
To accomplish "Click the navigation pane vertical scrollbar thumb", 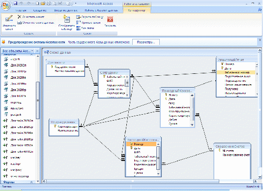I will click(38, 100).
